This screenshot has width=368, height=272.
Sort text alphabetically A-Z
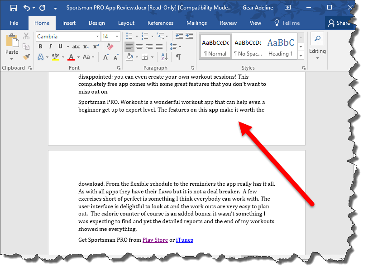coord(164,56)
